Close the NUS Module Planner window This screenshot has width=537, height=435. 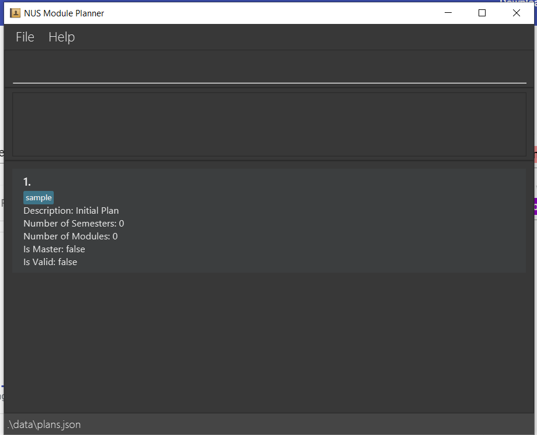point(517,13)
